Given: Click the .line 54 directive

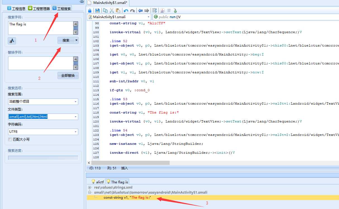Looking at the screenshot, I should pos(118,130).
